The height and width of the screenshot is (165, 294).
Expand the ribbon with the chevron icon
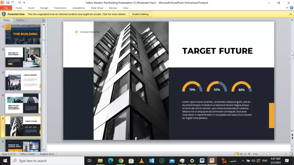[x=287, y=8]
